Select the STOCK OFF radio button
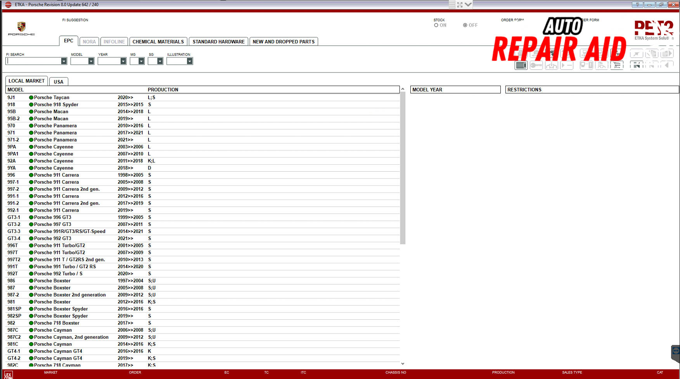The image size is (680, 379). pyautogui.click(x=465, y=25)
